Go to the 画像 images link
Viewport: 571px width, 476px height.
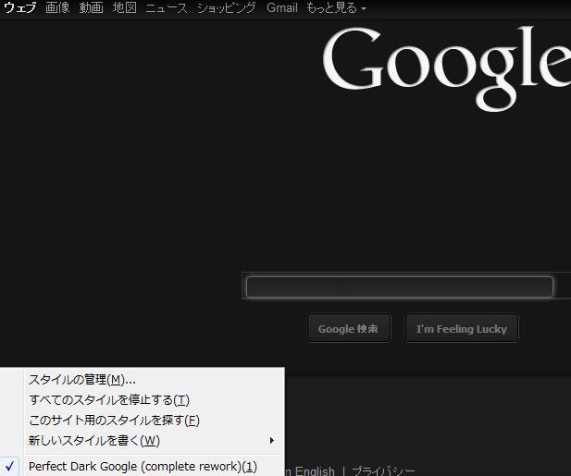tap(57, 7)
